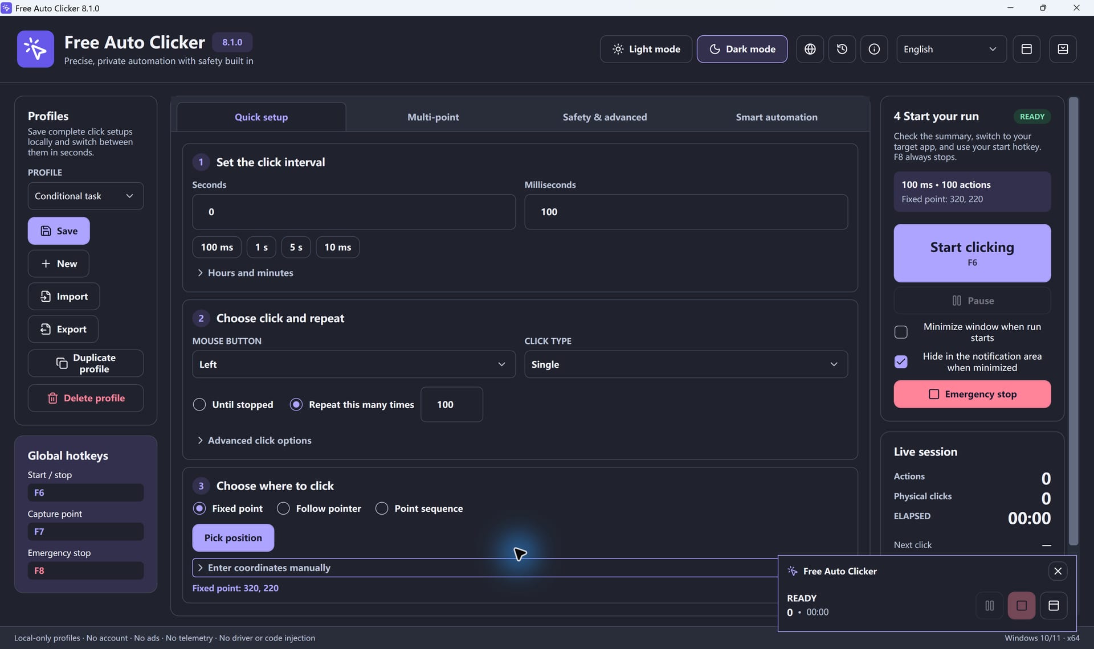
Task: Save the current profile
Action: (x=59, y=231)
